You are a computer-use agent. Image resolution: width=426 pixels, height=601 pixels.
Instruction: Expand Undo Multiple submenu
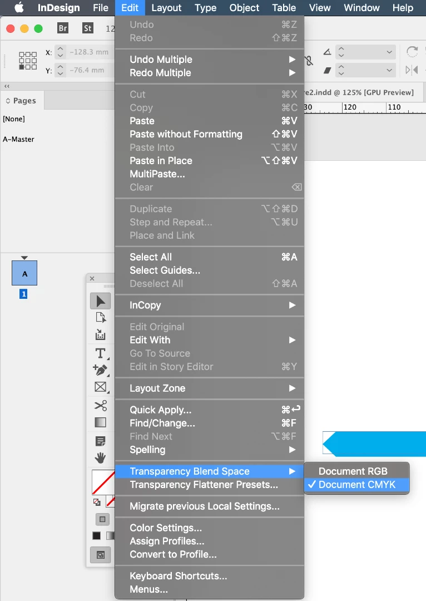click(210, 60)
